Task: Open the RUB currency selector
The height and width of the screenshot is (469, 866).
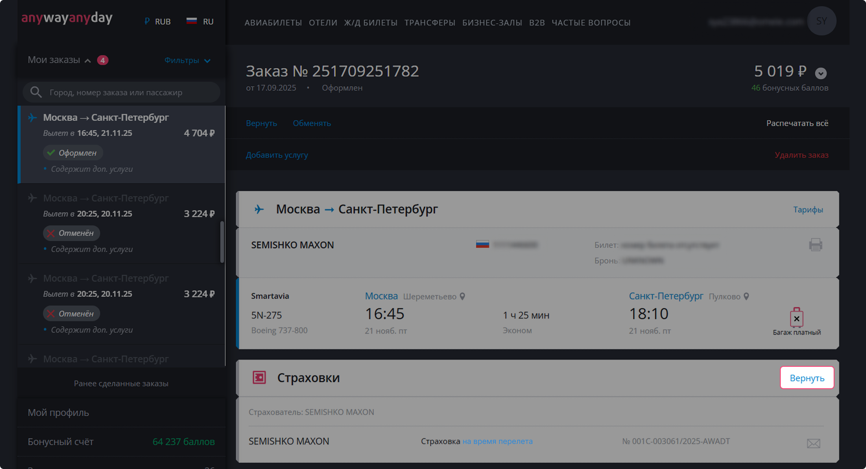Action: [158, 21]
